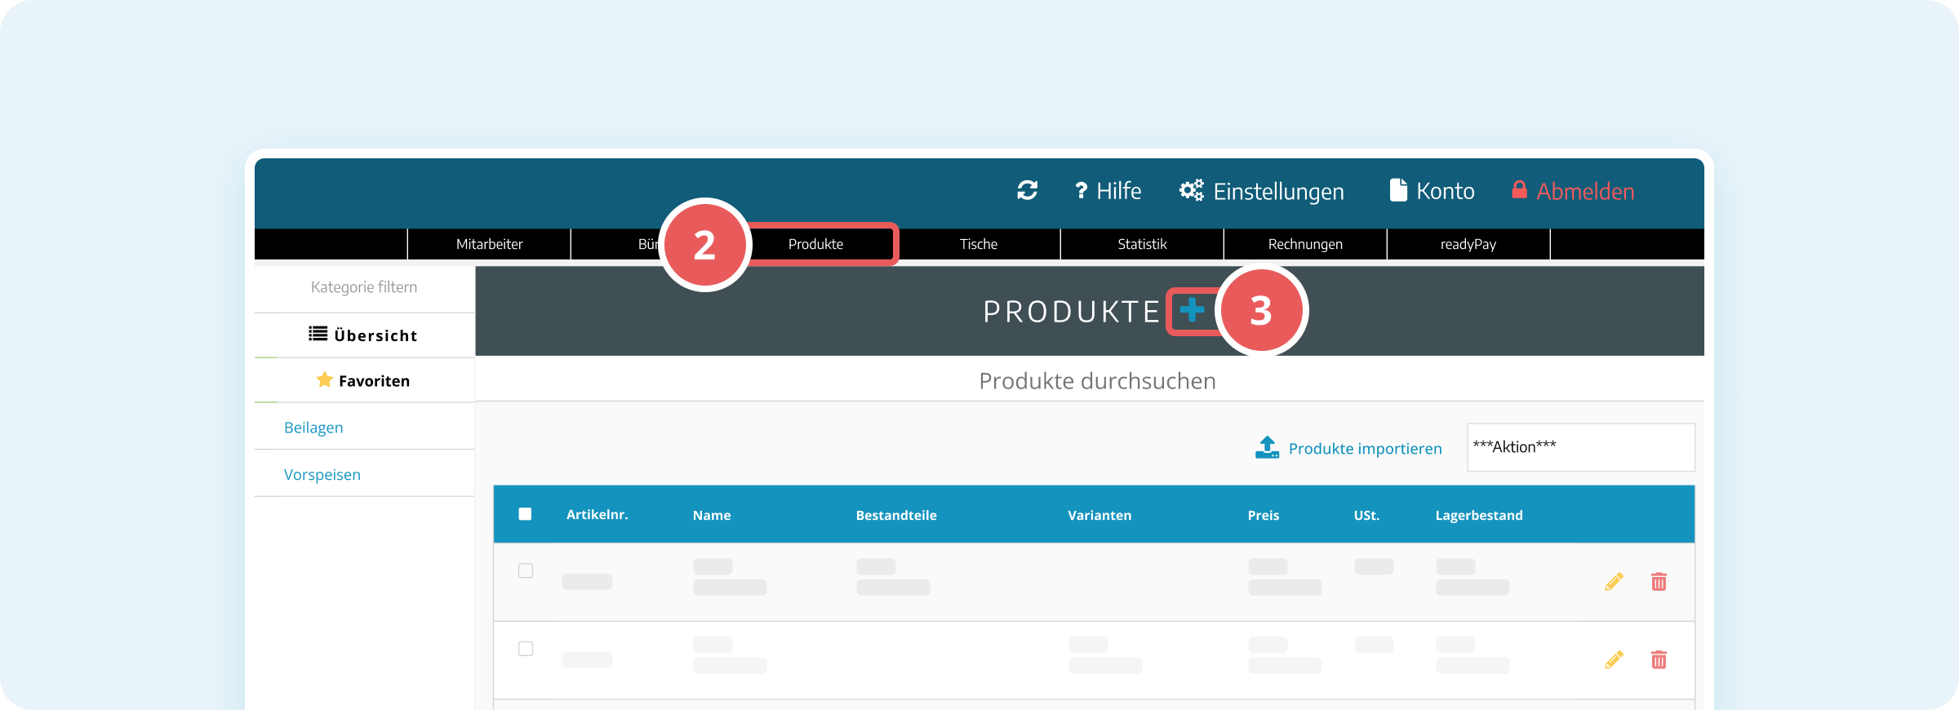Click the Kategorie filtern field
This screenshot has width=1959, height=710.
[364, 287]
